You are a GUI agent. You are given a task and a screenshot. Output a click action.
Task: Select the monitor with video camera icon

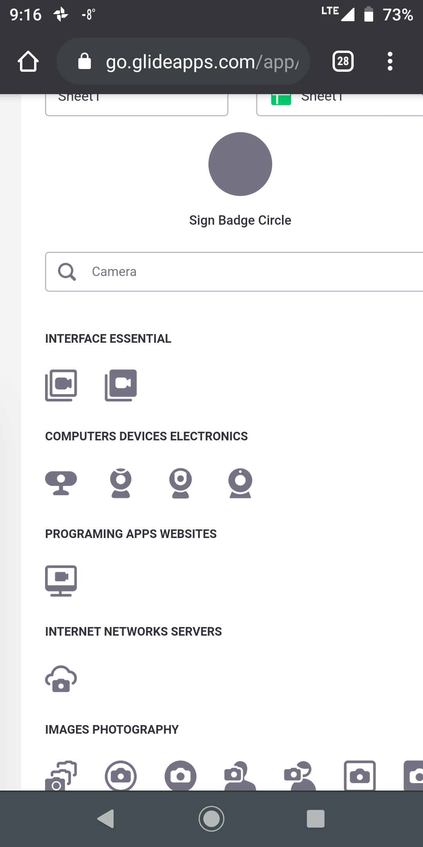tap(61, 581)
